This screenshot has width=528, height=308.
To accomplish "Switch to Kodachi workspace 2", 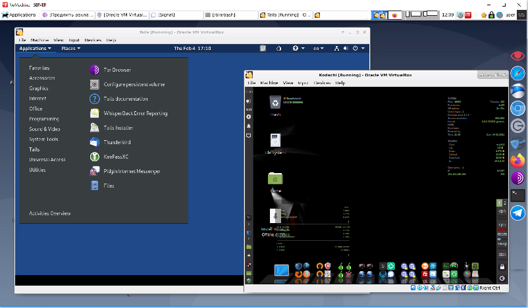I will (x=505, y=203).
